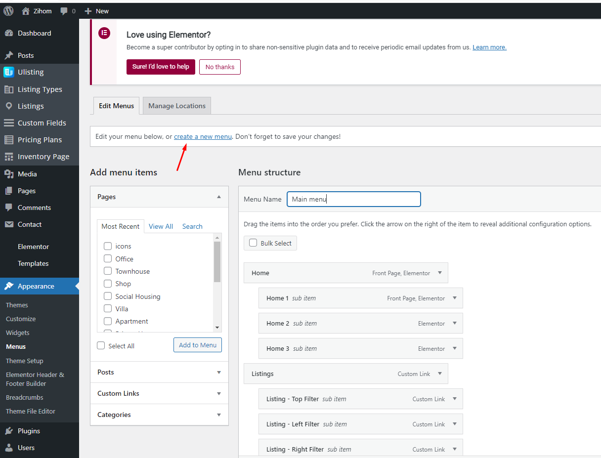
Task: Click the Add to Menu button
Action: point(197,345)
